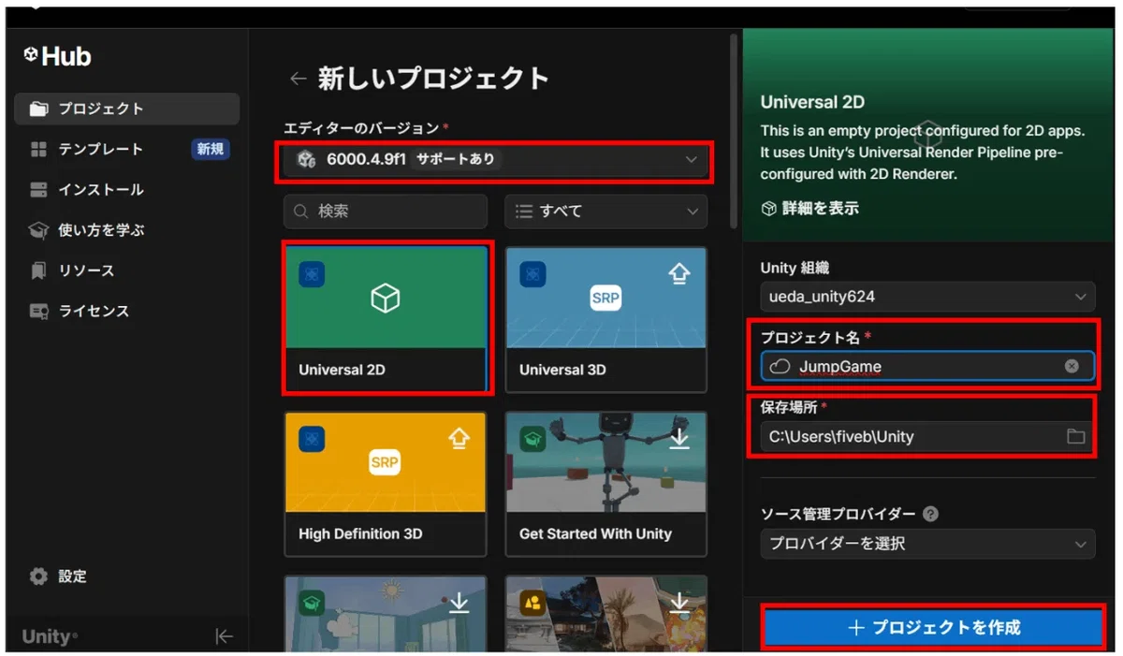Click the サポートあり badge

[455, 159]
